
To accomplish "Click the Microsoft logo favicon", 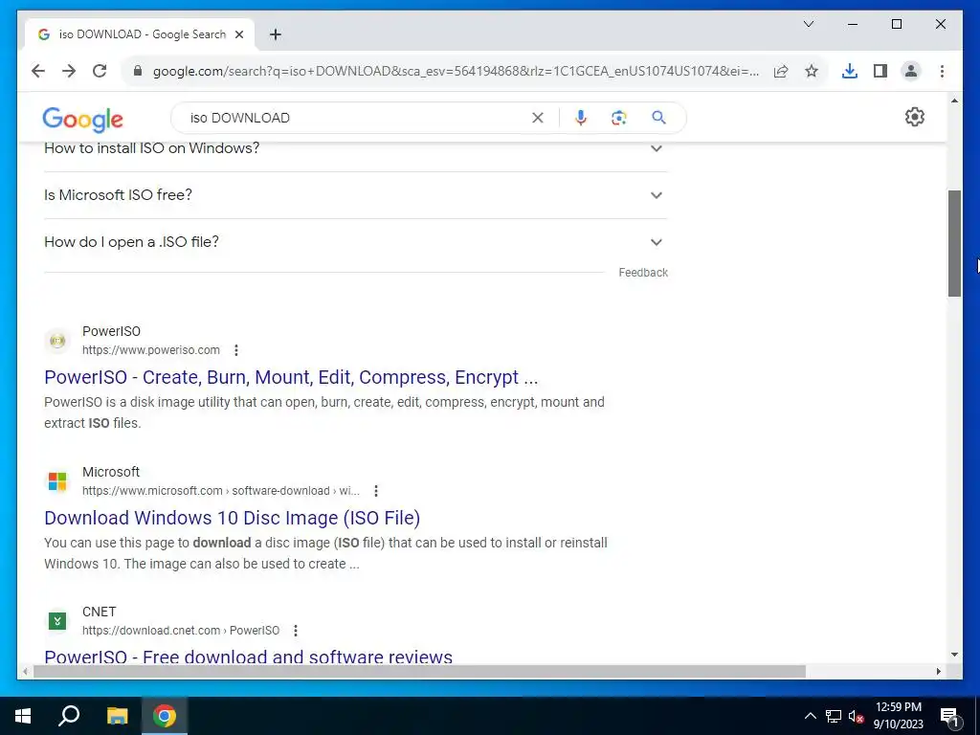I will 57,481.
